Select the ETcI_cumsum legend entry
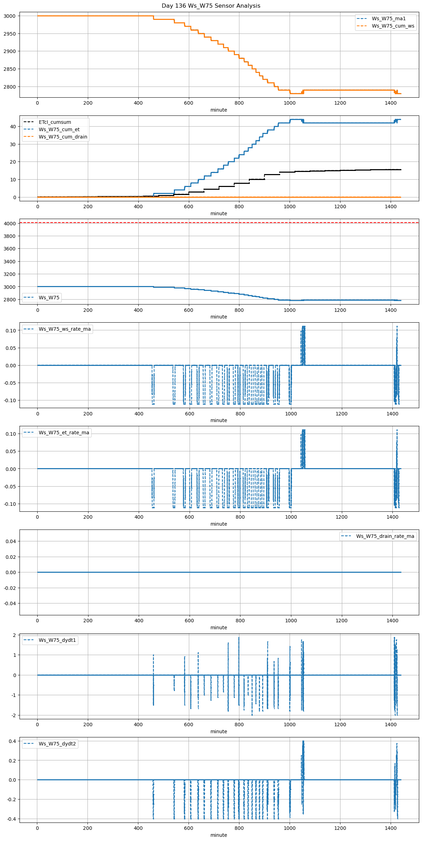 point(55,122)
